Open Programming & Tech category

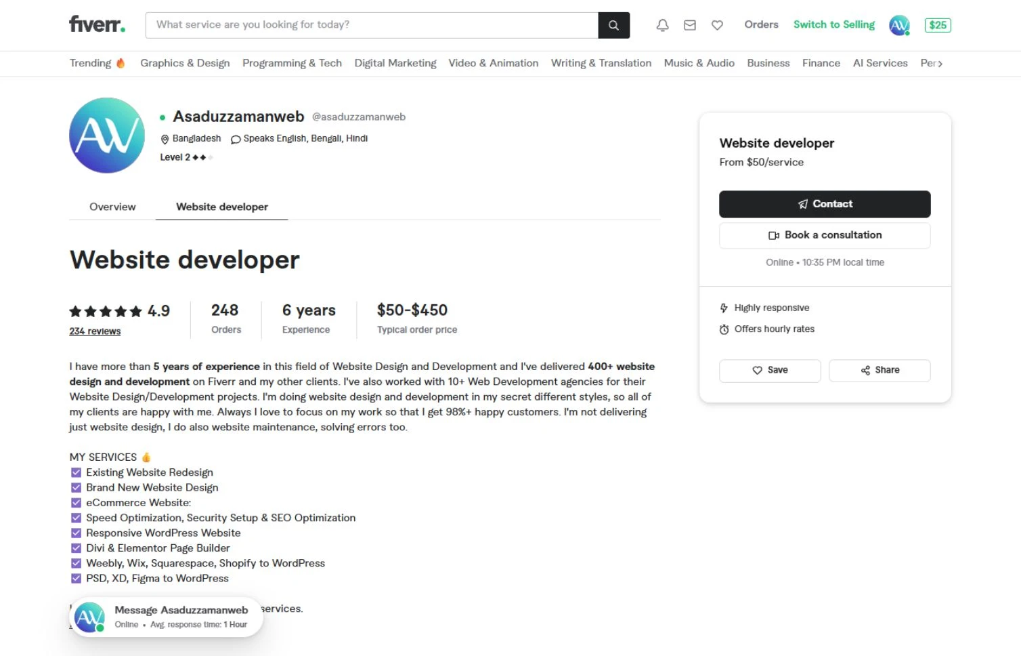[x=292, y=63]
